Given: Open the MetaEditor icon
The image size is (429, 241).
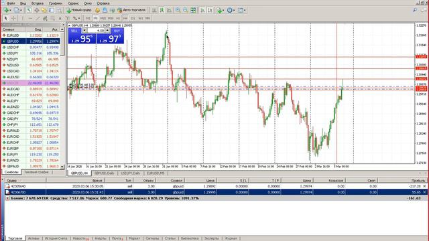Looking at the screenshot, I should point(97,11).
